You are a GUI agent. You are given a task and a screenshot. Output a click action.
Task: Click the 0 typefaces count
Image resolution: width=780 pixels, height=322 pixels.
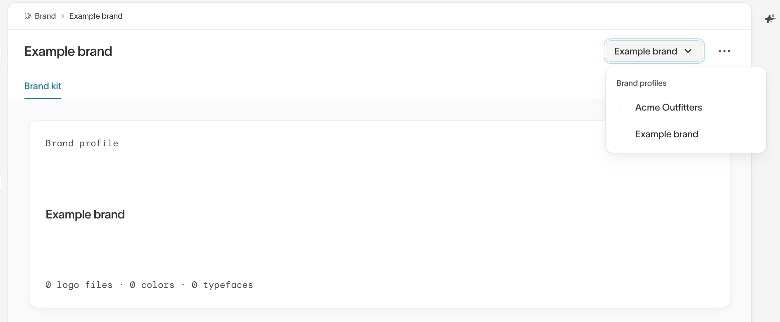pos(222,285)
